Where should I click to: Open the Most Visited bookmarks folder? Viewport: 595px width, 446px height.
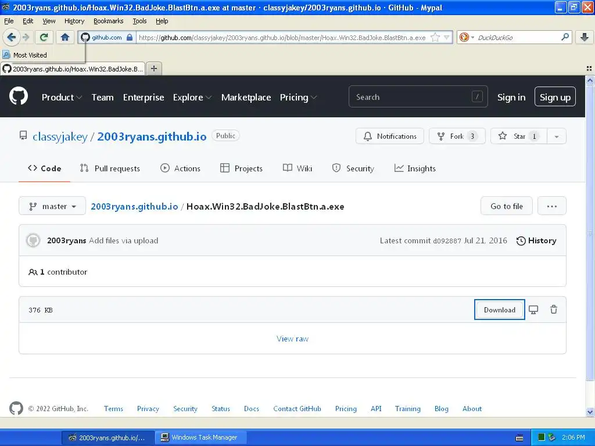(24, 55)
